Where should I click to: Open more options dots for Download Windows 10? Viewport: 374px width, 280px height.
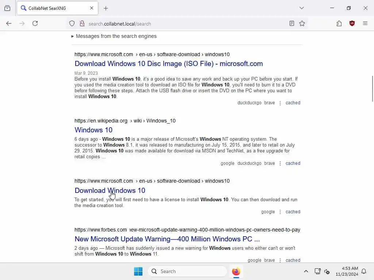280,212
